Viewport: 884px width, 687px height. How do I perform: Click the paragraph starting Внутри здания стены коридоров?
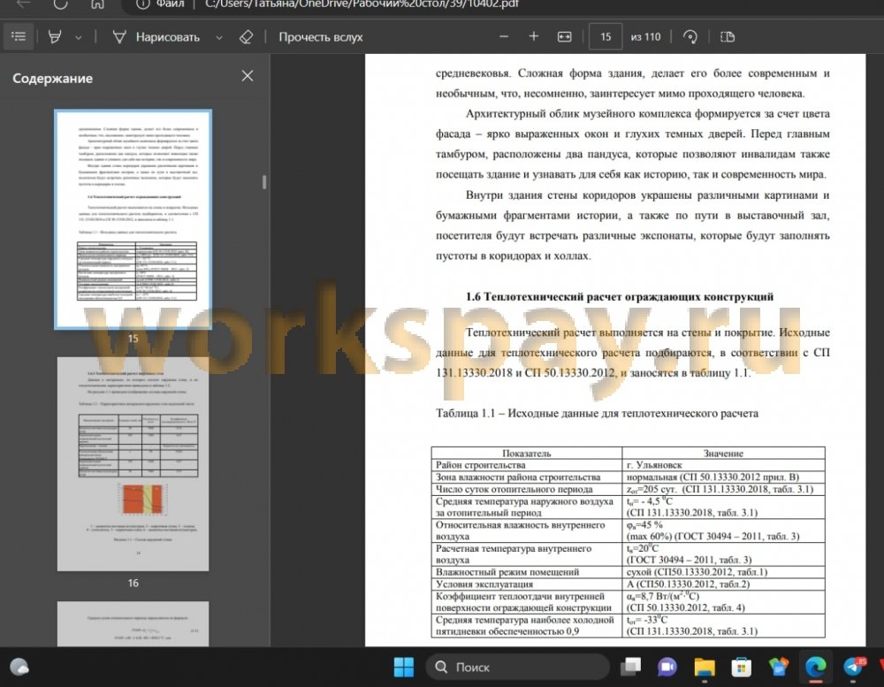coord(633,225)
